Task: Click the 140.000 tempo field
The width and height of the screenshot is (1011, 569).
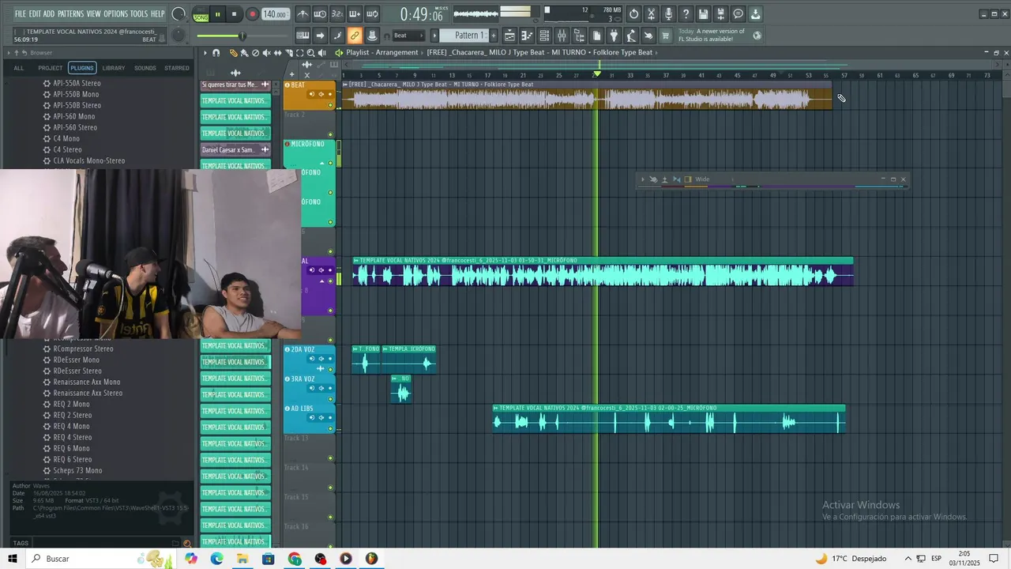Action: (274, 14)
